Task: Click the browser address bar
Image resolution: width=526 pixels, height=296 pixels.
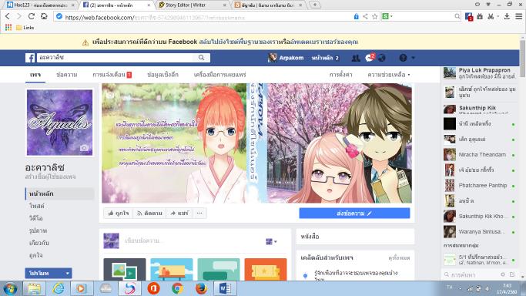Action: [205, 17]
